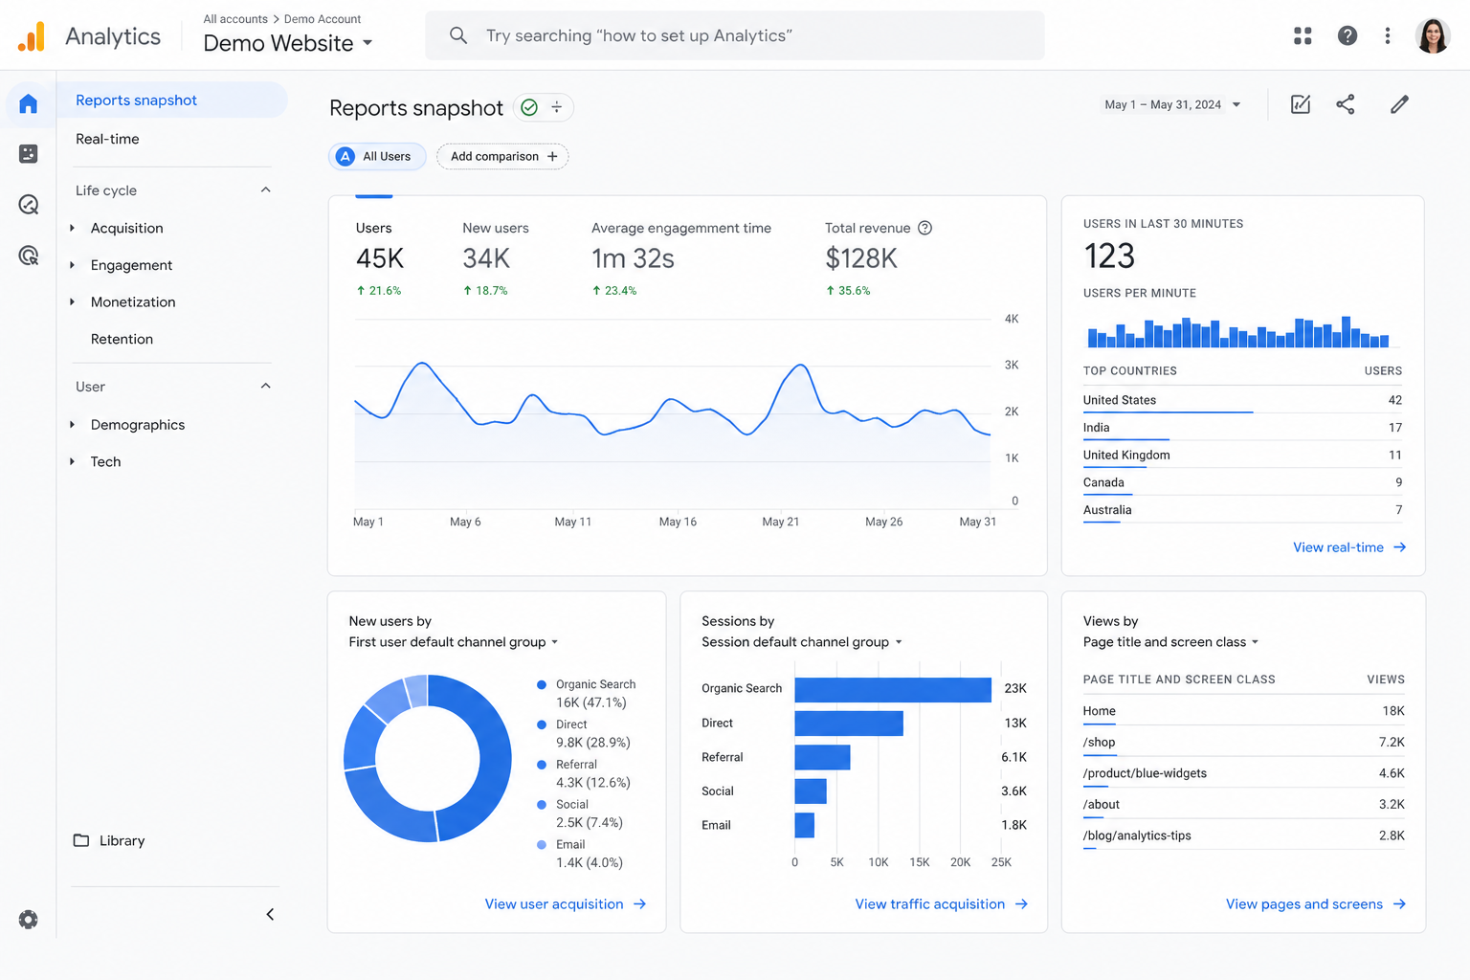
Task: Select the Average engagement time metric tab
Action: (x=681, y=258)
